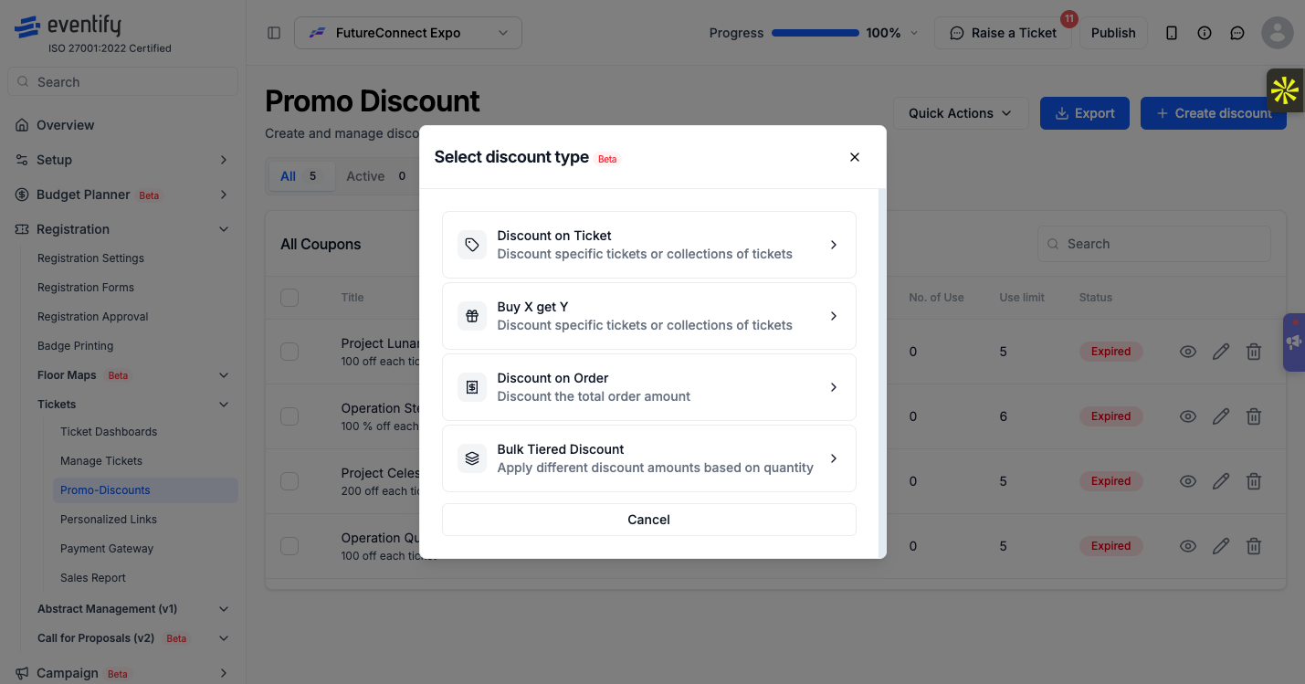Open the purple announcement side widget

pyautogui.click(x=1294, y=342)
